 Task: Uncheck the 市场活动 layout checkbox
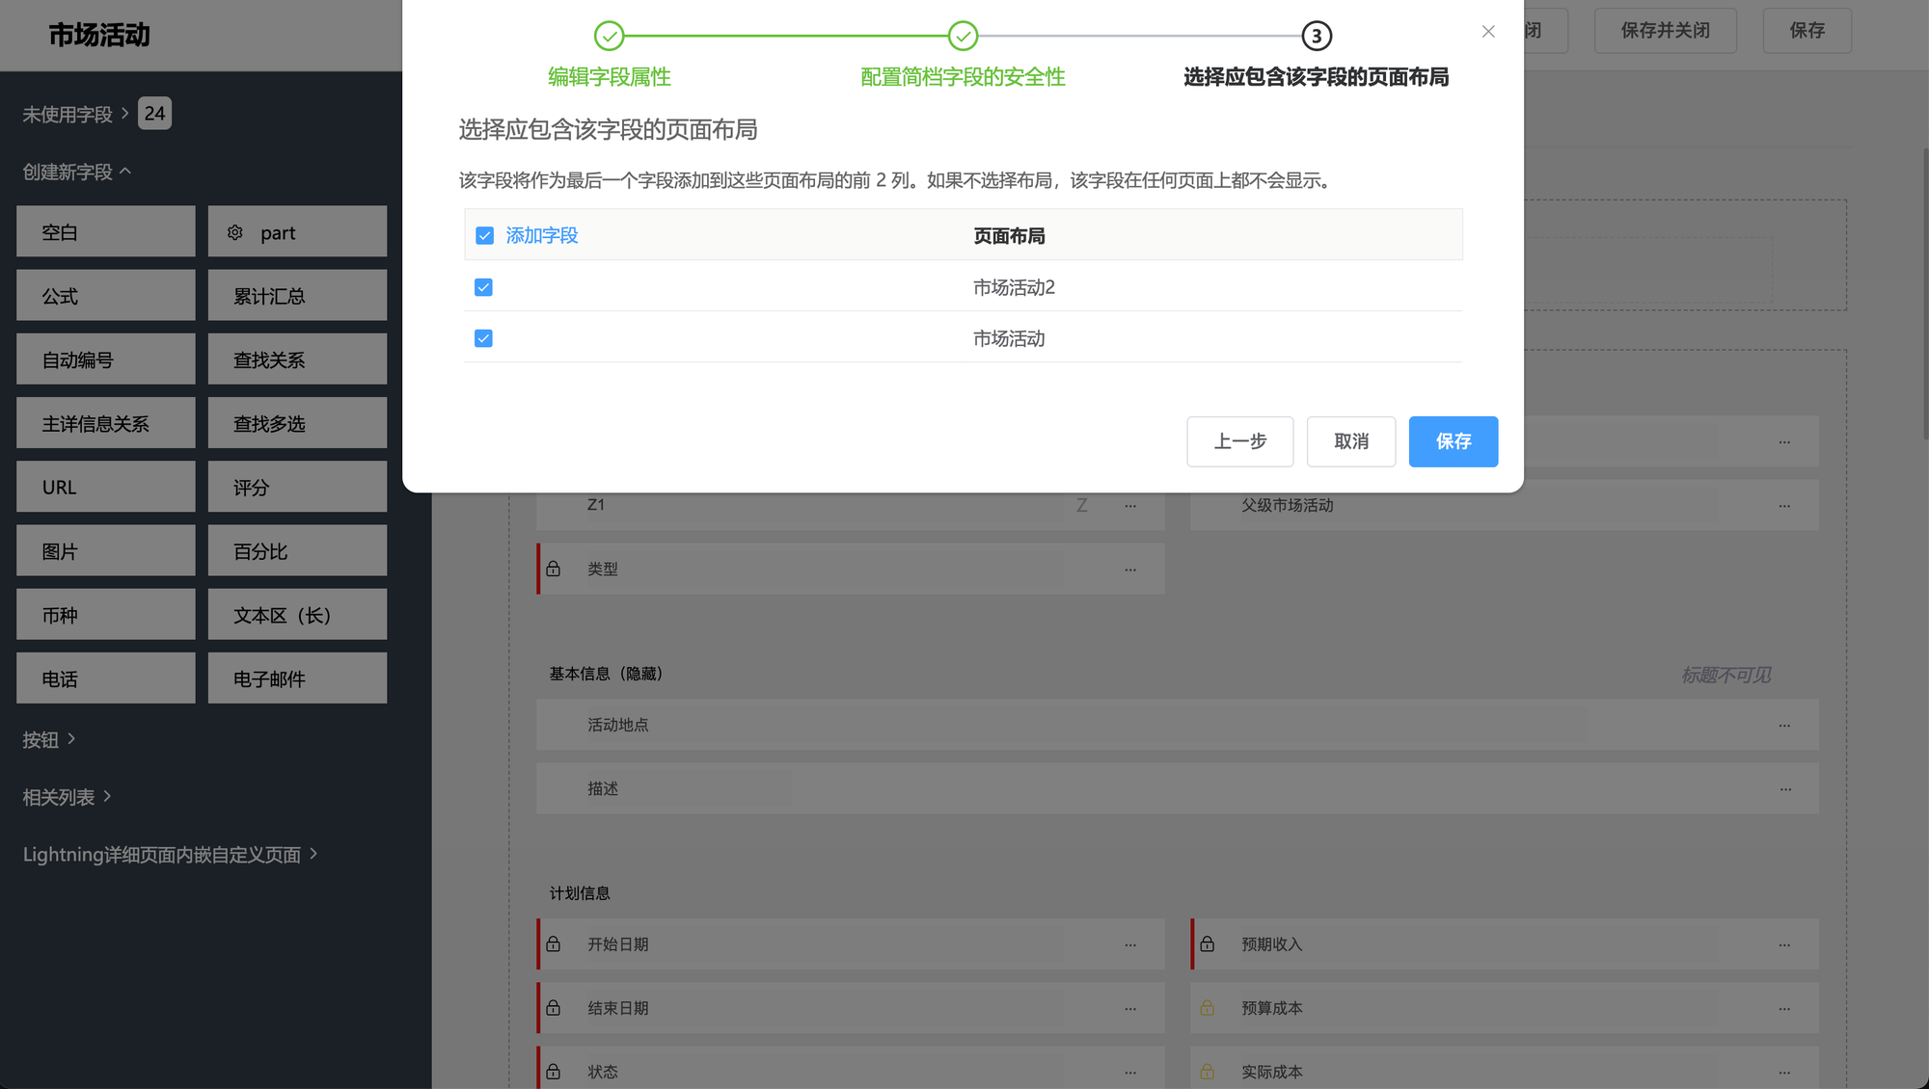(483, 338)
